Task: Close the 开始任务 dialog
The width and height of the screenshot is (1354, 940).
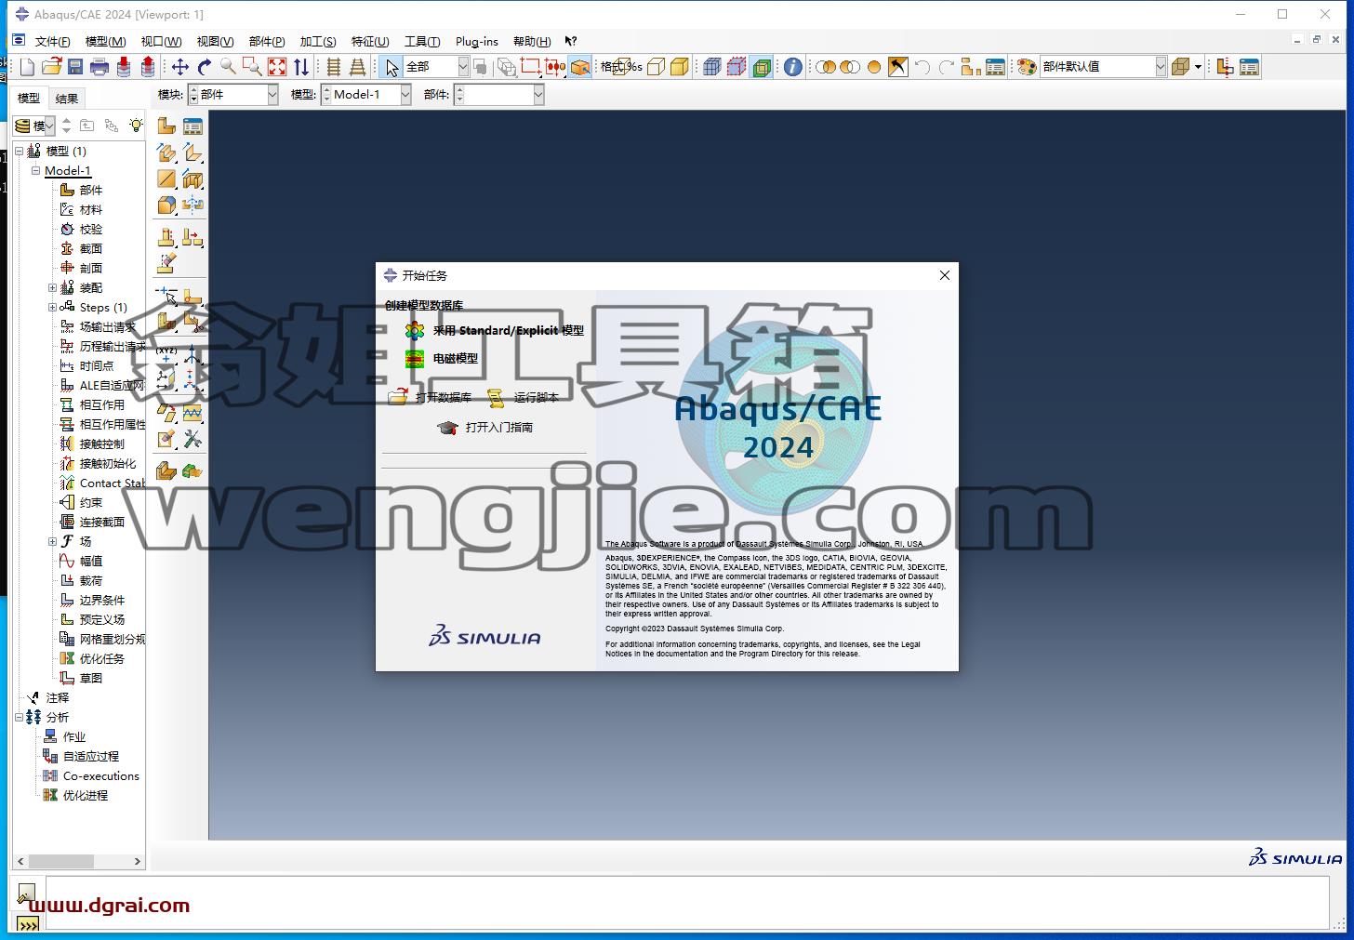Action: coord(945,275)
